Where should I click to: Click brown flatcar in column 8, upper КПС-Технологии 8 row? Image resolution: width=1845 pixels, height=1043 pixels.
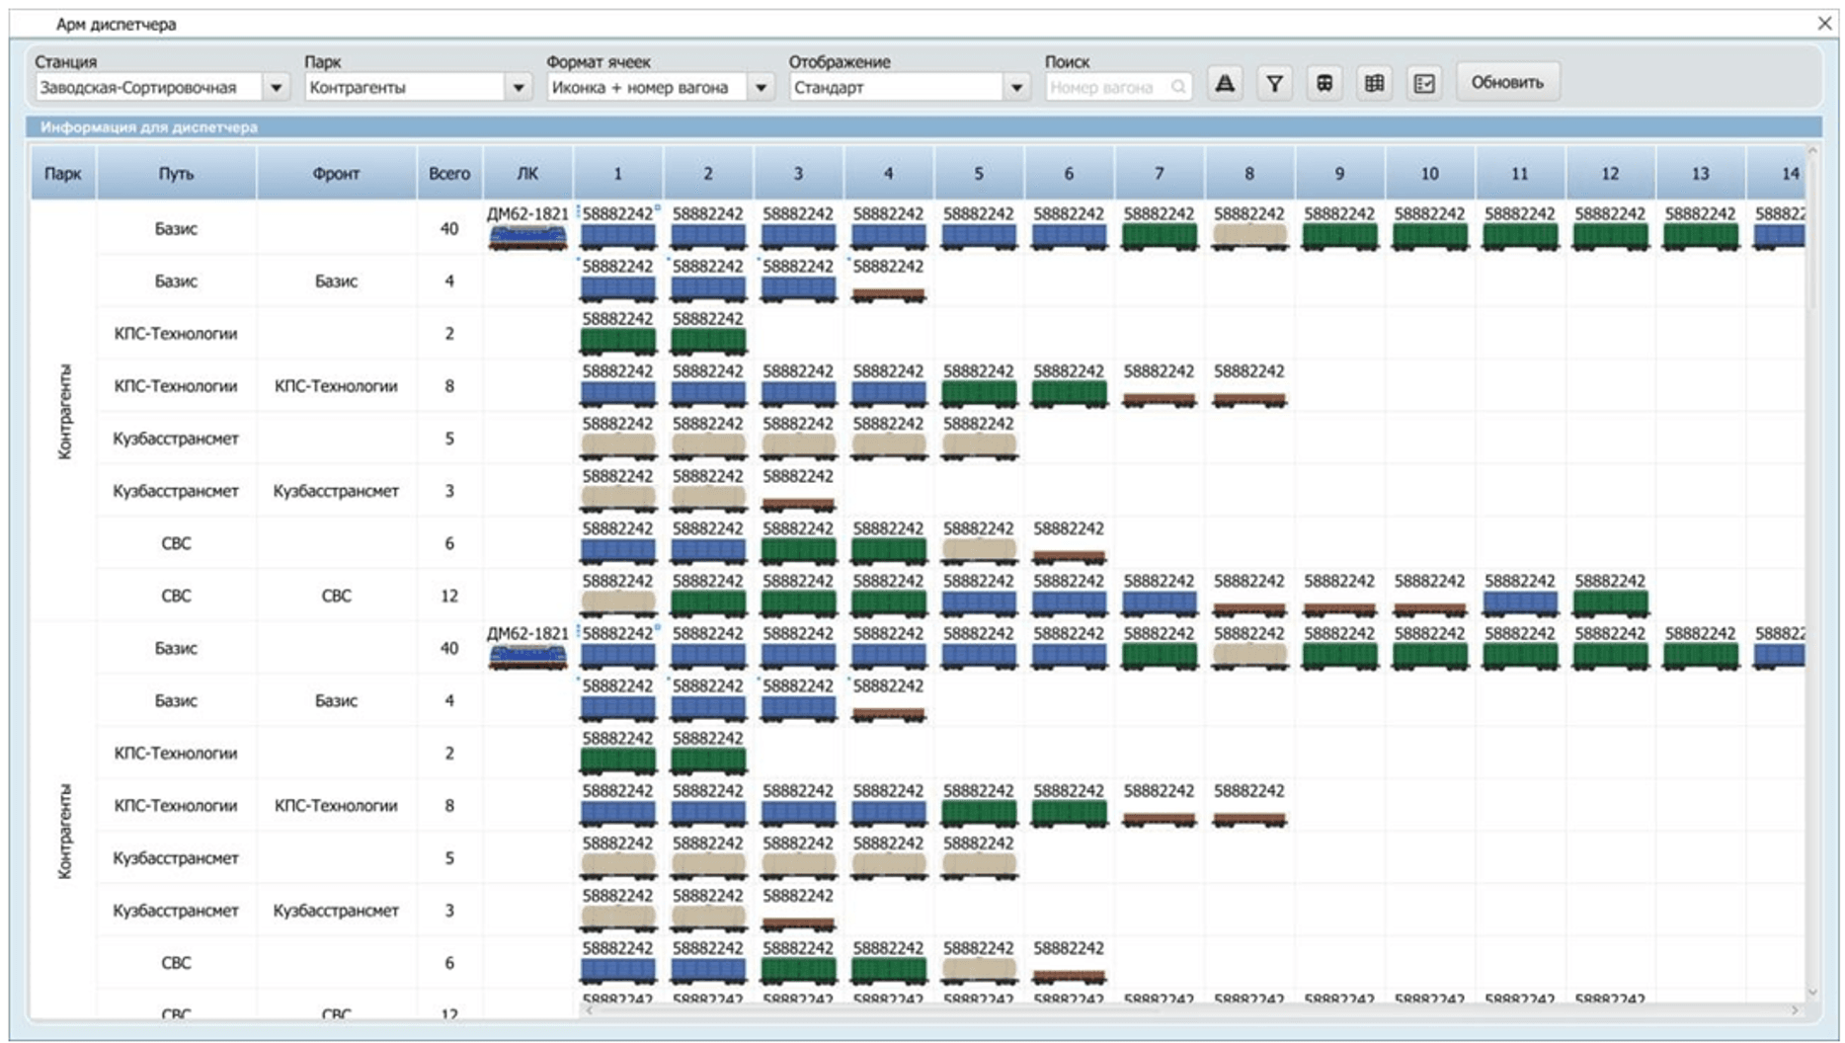(x=1249, y=399)
